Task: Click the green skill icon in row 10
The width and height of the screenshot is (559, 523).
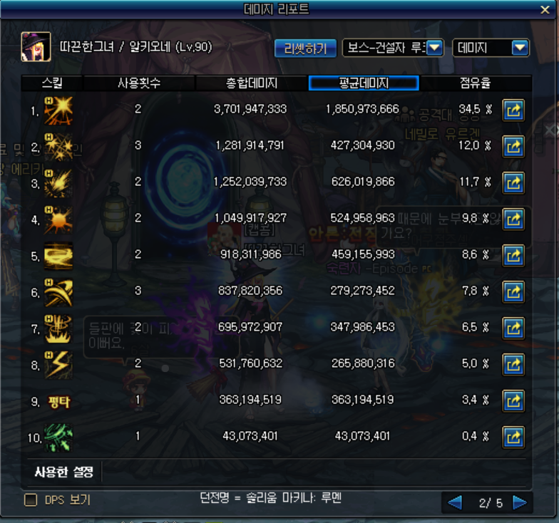Action: (58, 437)
